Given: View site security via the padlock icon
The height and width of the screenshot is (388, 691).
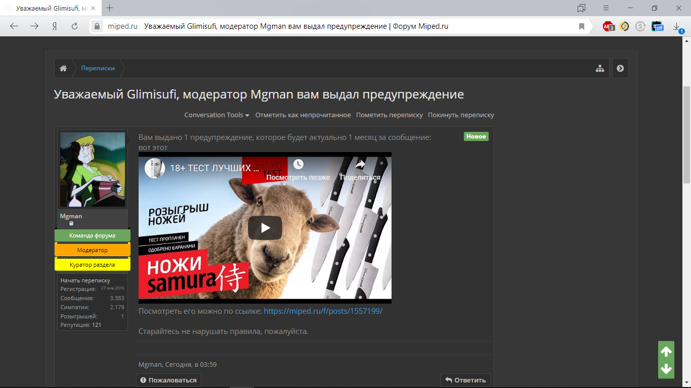Looking at the screenshot, I should coord(98,26).
